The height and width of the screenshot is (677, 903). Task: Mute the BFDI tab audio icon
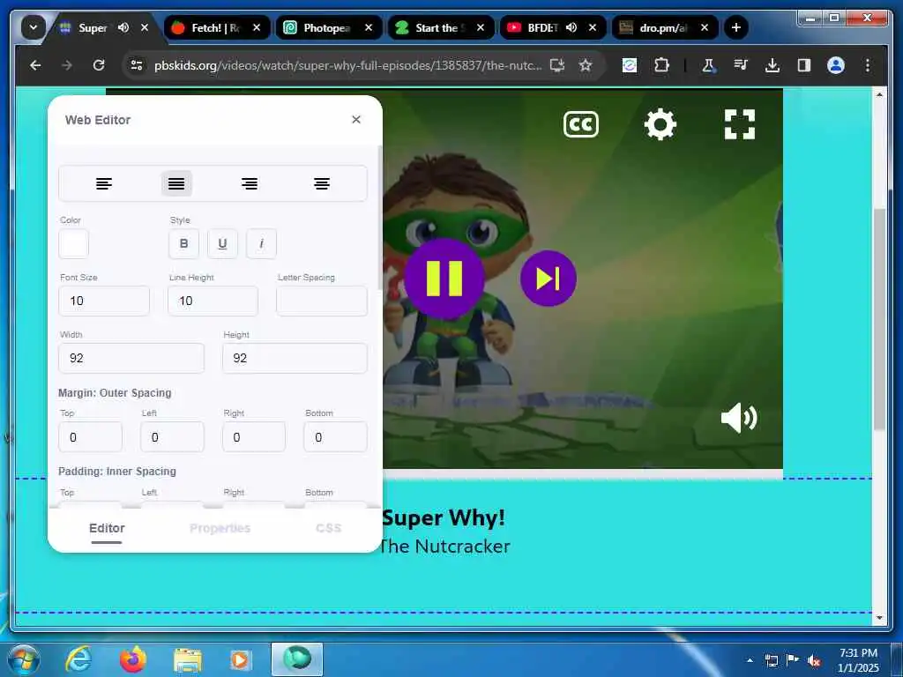click(x=571, y=27)
